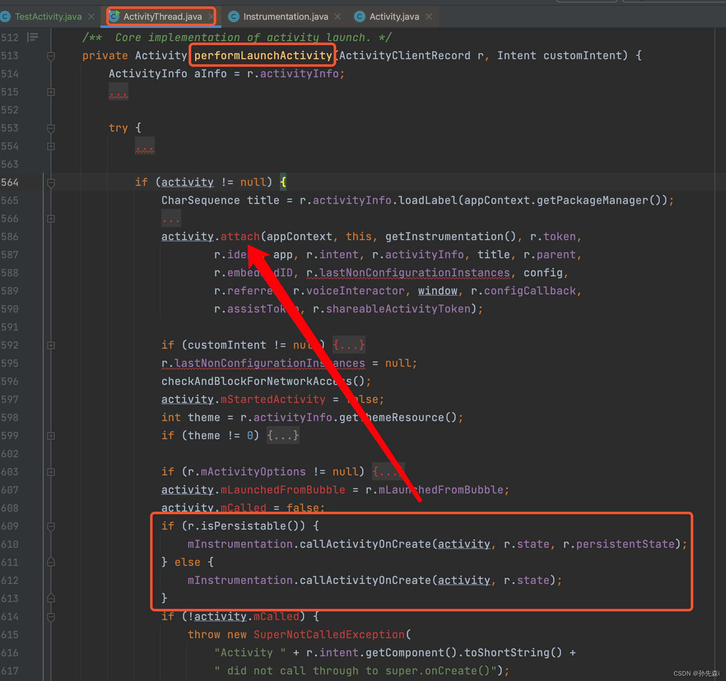Viewport: 726px width, 681px height.
Task: Click the class icon on the Activity.java tab
Action: [x=359, y=16]
